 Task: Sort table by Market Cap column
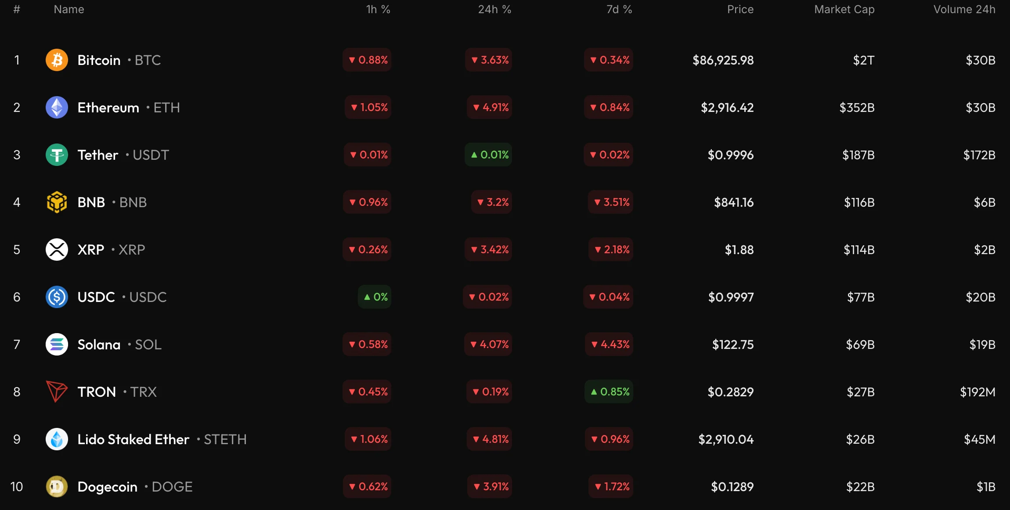click(x=844, y=10)
